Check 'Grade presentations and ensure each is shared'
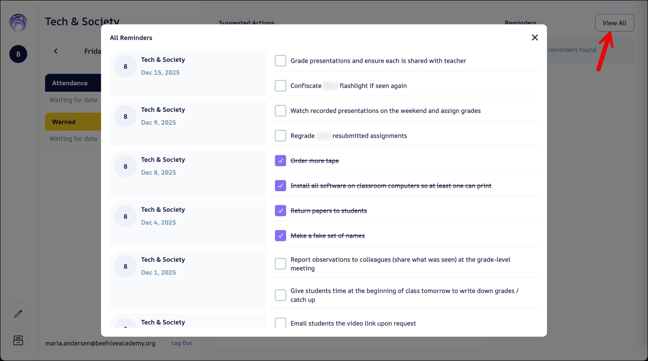Screen dimensions: 648x361 [x=280, y=61]
